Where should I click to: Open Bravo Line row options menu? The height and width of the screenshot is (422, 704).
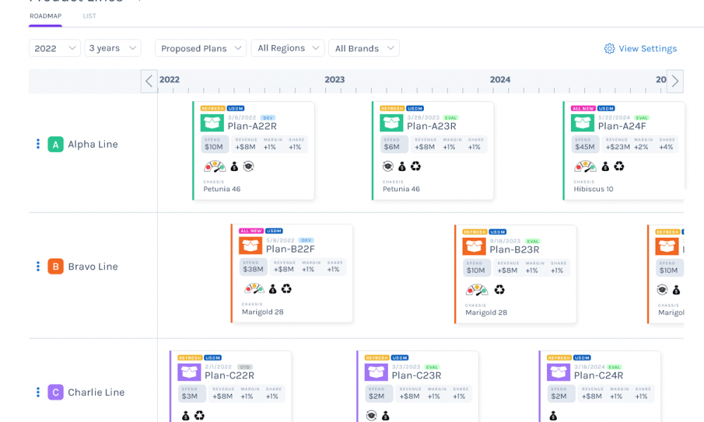(38, 267)
